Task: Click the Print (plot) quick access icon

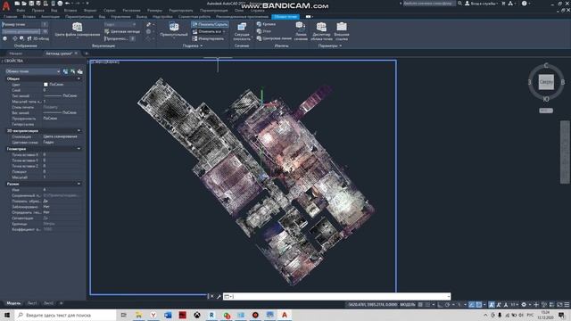Action: [x=60, y=4]
